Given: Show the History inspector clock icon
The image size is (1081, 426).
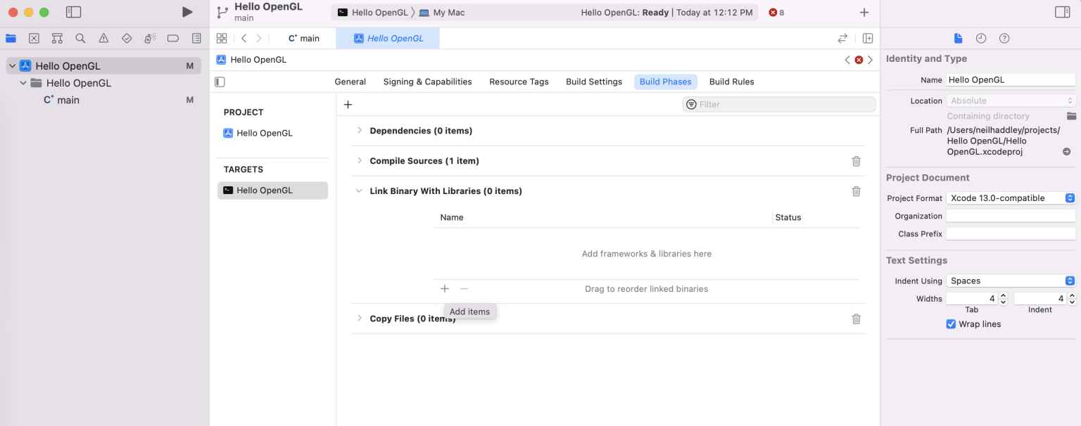Looking at the screenshot, I should point(981,39).
